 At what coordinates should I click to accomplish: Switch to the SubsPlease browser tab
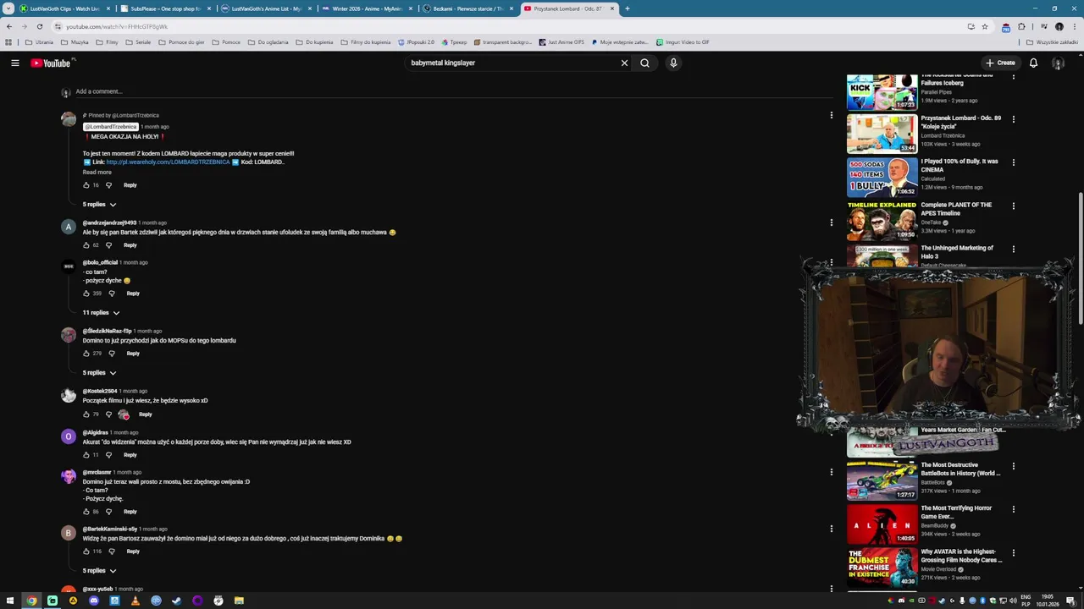tap(164, 8)
